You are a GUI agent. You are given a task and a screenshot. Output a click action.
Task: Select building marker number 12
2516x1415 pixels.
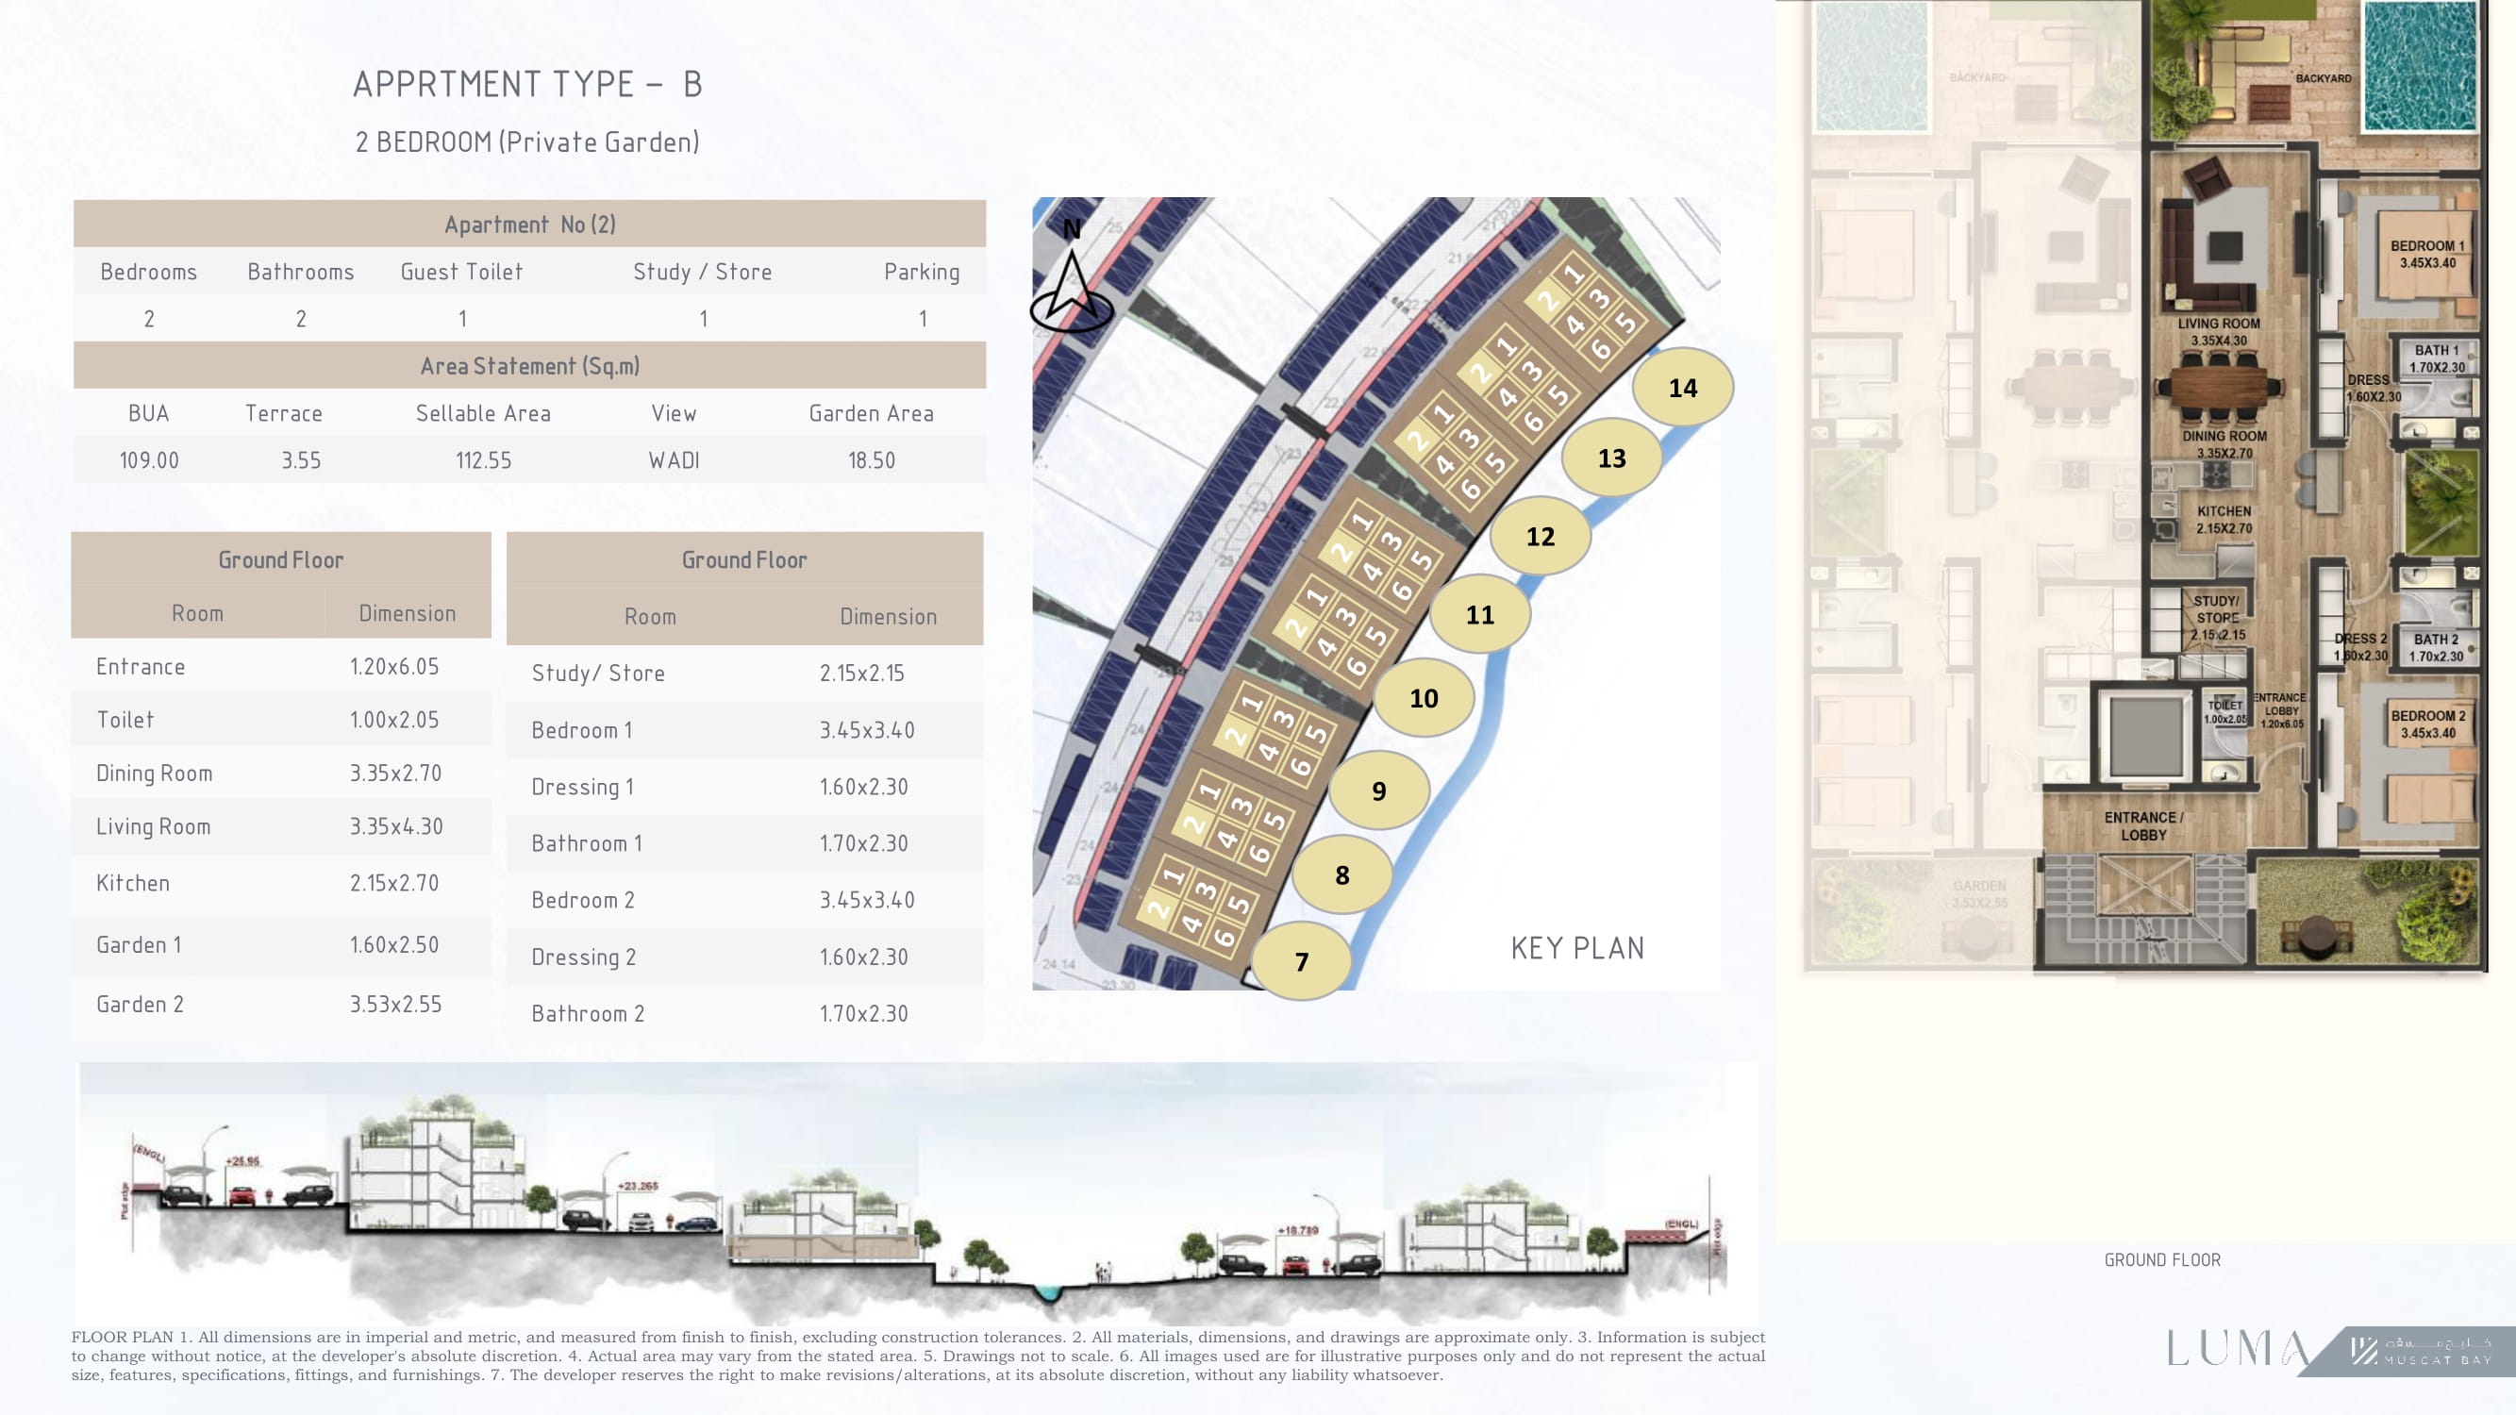click(x=1541, y=536)
